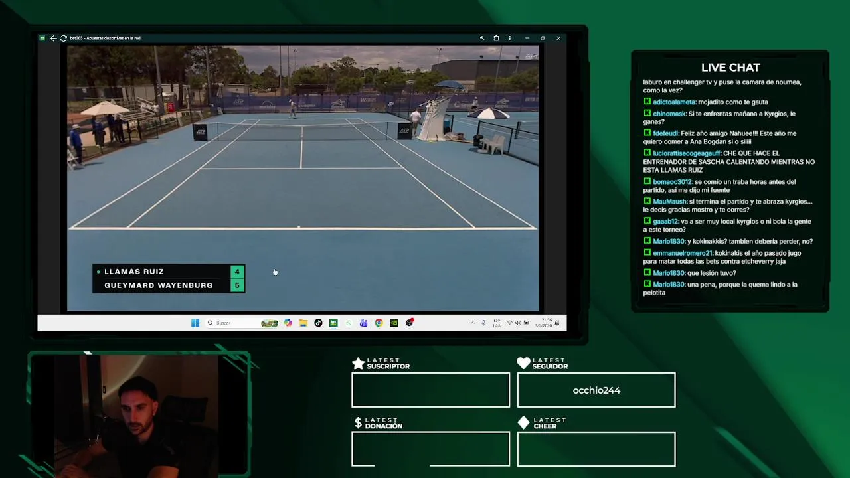Viewport: 850px width, 478px height.
Task: Click username gaaab12 in chat
Action: (666, 222)
